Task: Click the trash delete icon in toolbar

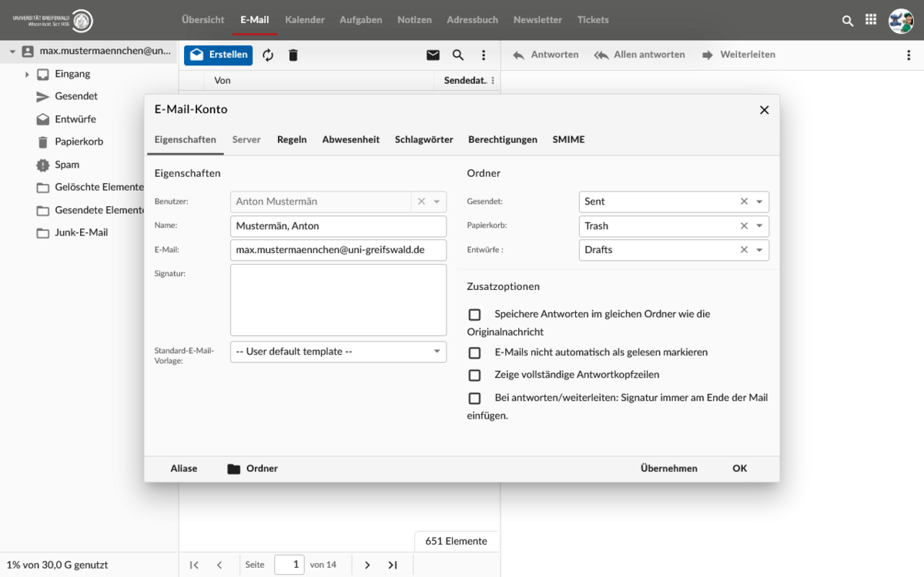Action: [x=293, y=55]
